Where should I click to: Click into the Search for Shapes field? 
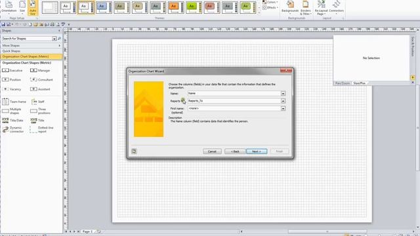click(x=27, y=39)
